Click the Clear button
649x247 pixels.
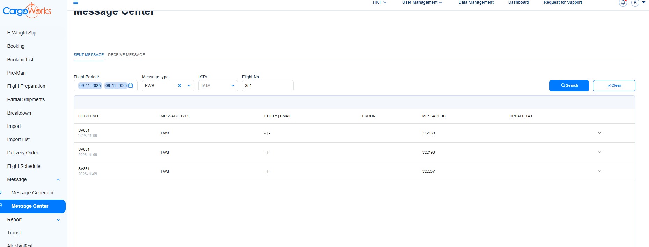(x=614, y=86)
